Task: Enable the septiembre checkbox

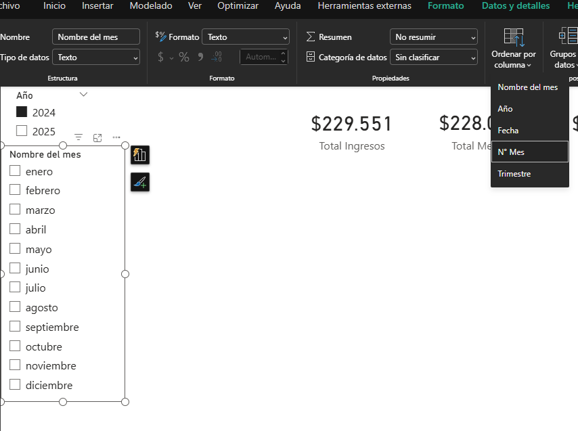Action: pyautogui.click(x=15, y=327)
